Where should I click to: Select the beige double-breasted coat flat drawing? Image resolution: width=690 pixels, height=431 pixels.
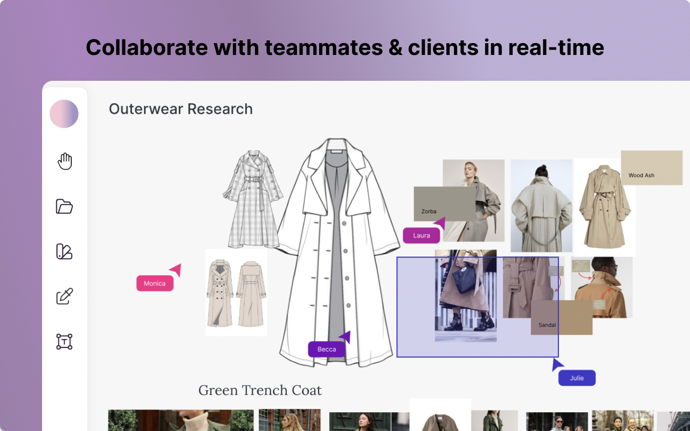[236, 293]
